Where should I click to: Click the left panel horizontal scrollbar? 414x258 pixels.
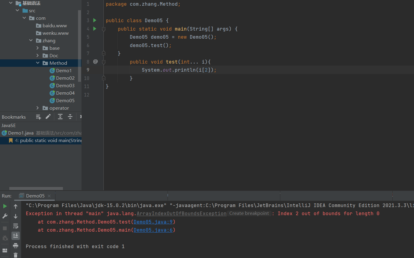coord(36,188)
